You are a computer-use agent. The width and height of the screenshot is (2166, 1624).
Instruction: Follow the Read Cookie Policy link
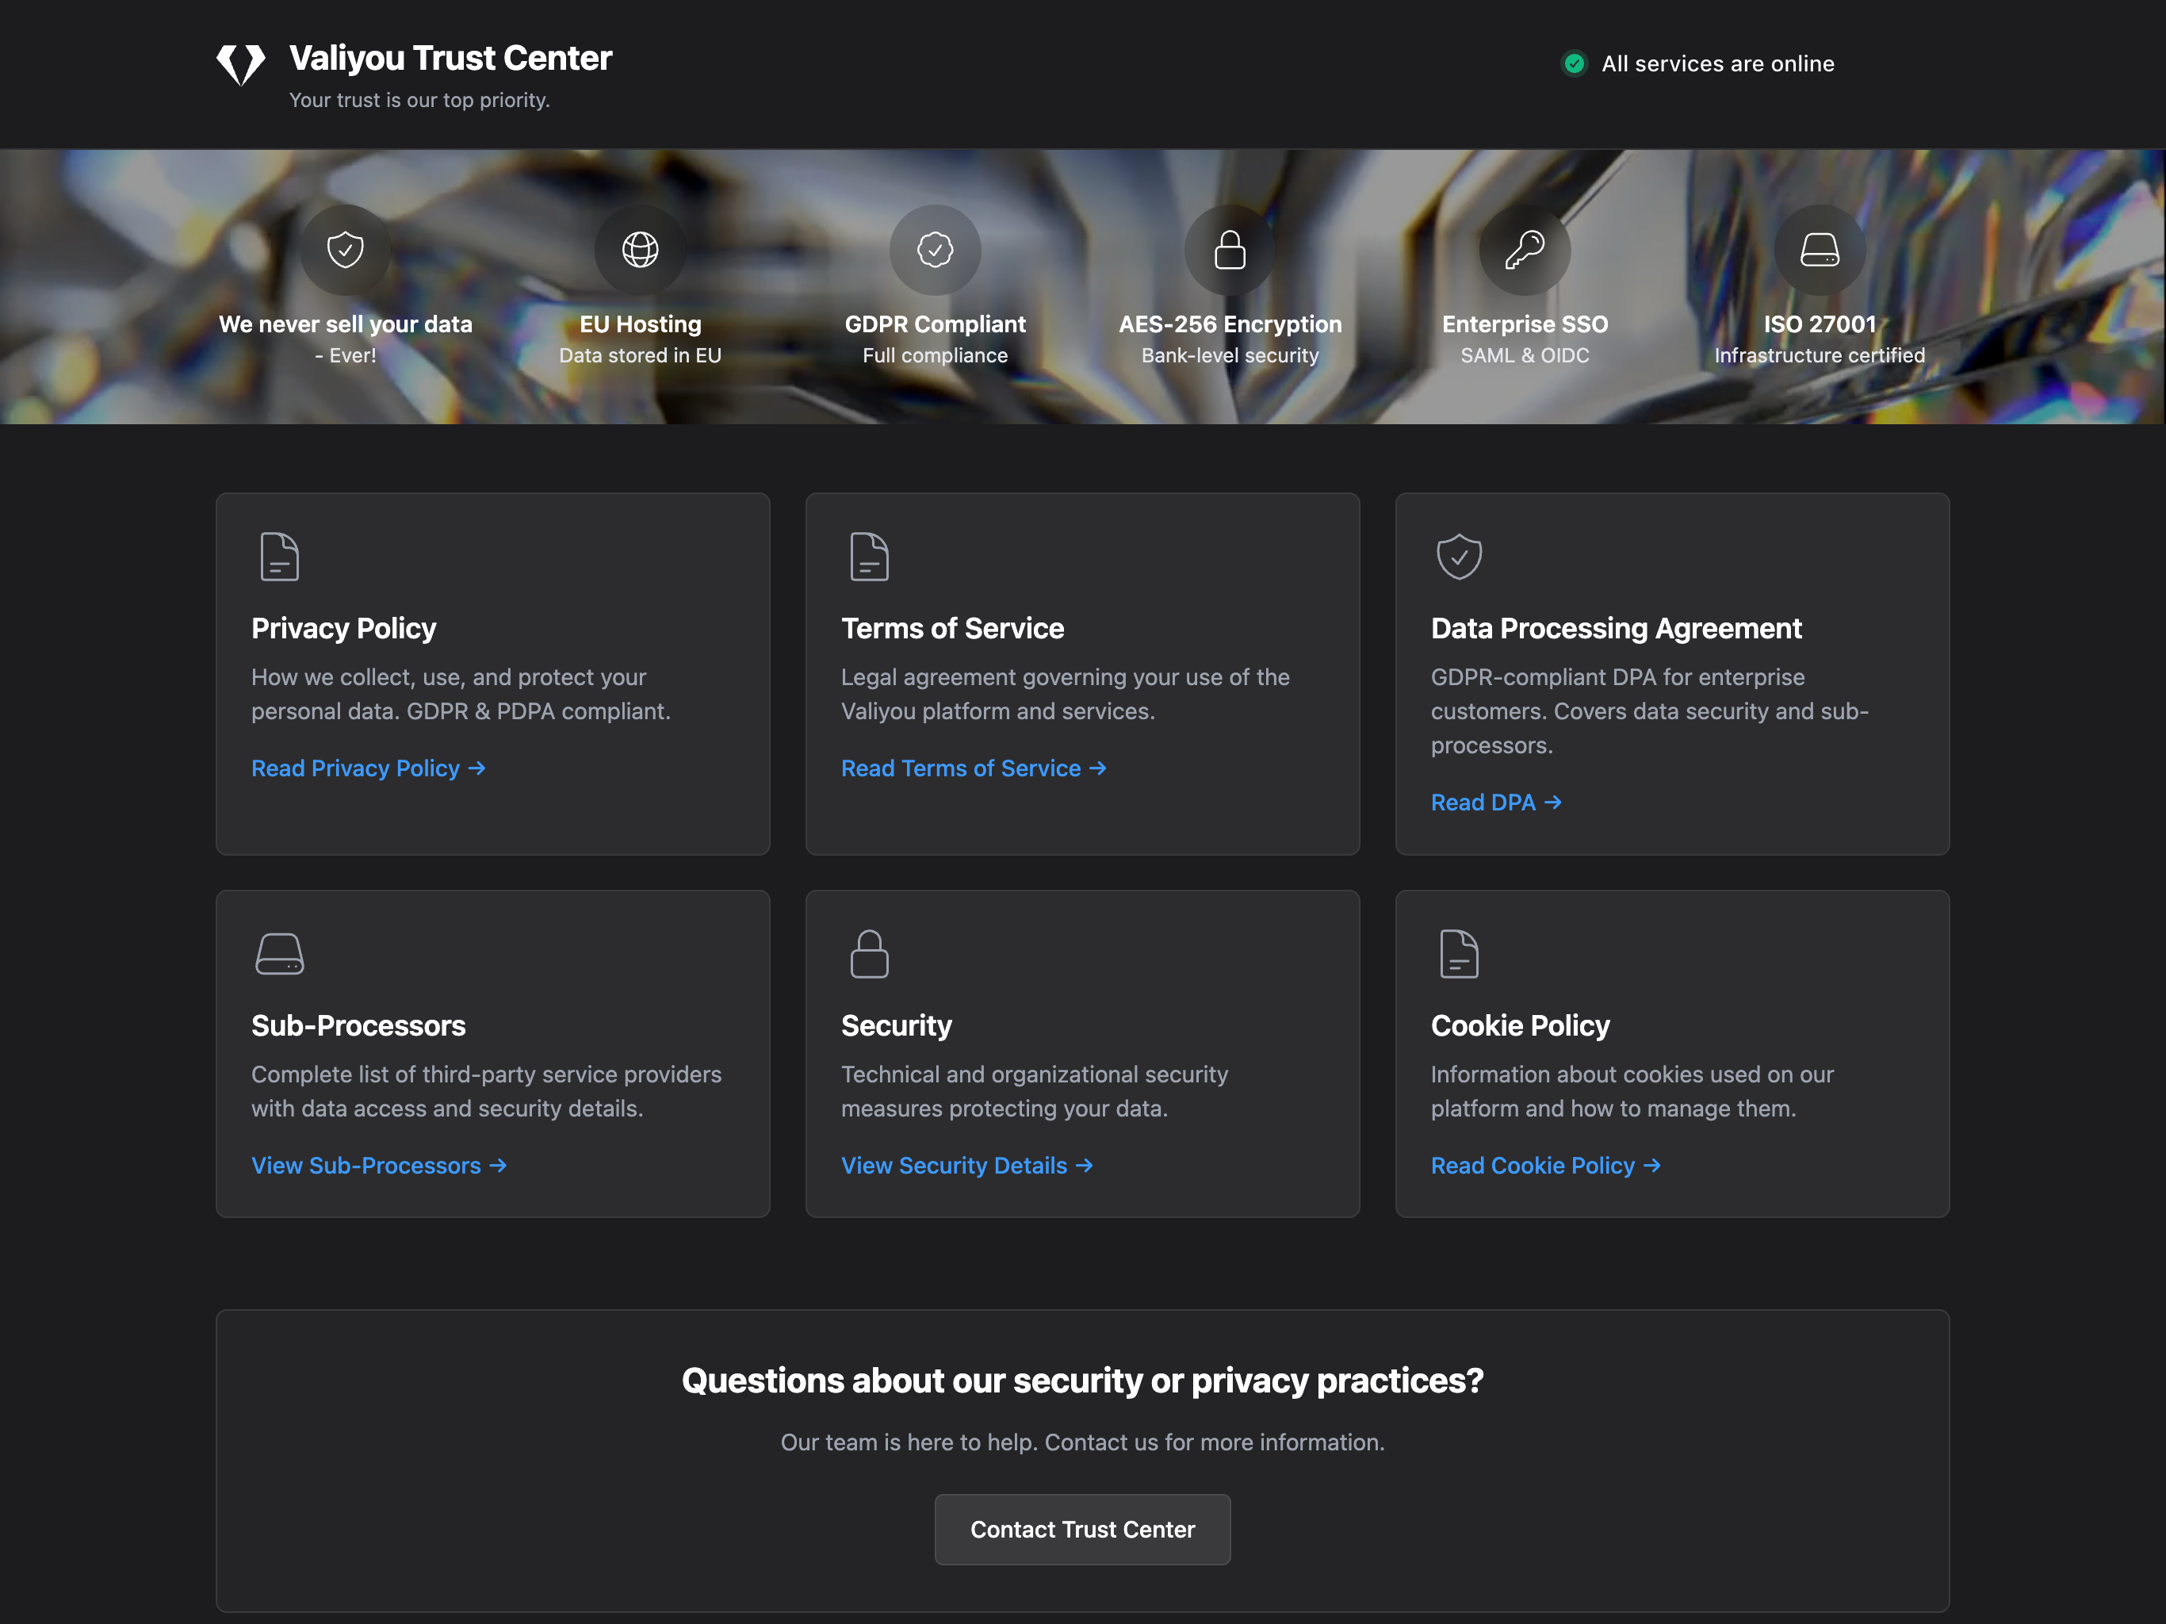pyautogui.click(x=1545, y=1166)
